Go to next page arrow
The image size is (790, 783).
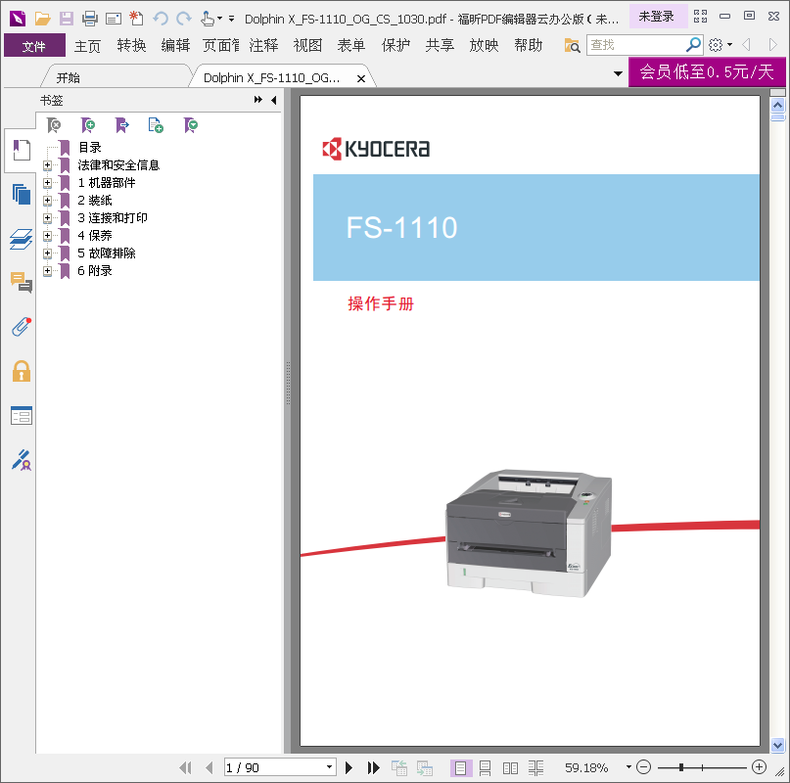point(349,768)
